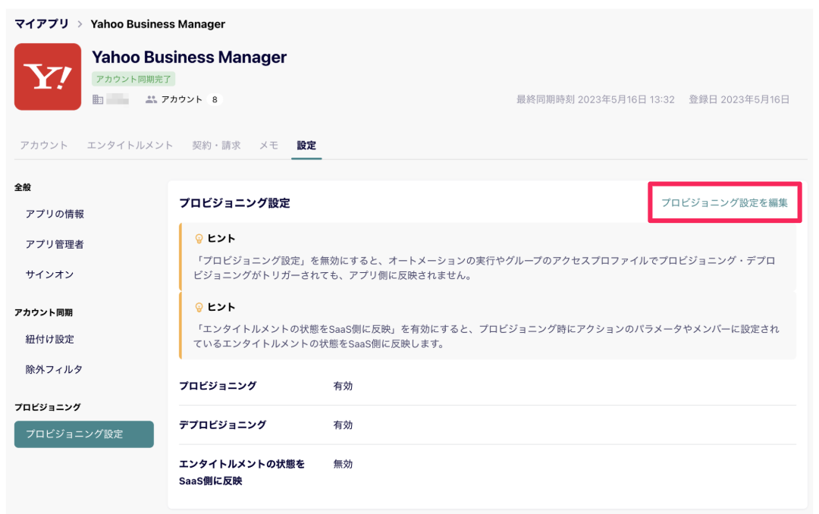Click Yahoo Business Manager in breadcrumb

(x=158, y=24)
